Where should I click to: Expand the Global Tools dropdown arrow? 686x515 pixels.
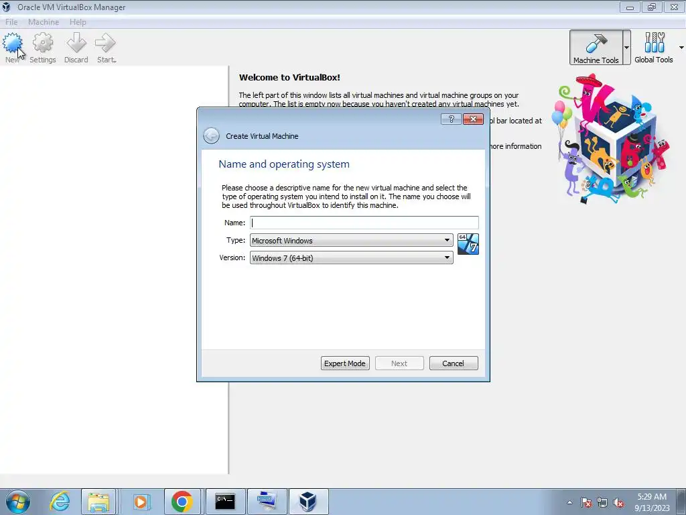coord(681,48)
